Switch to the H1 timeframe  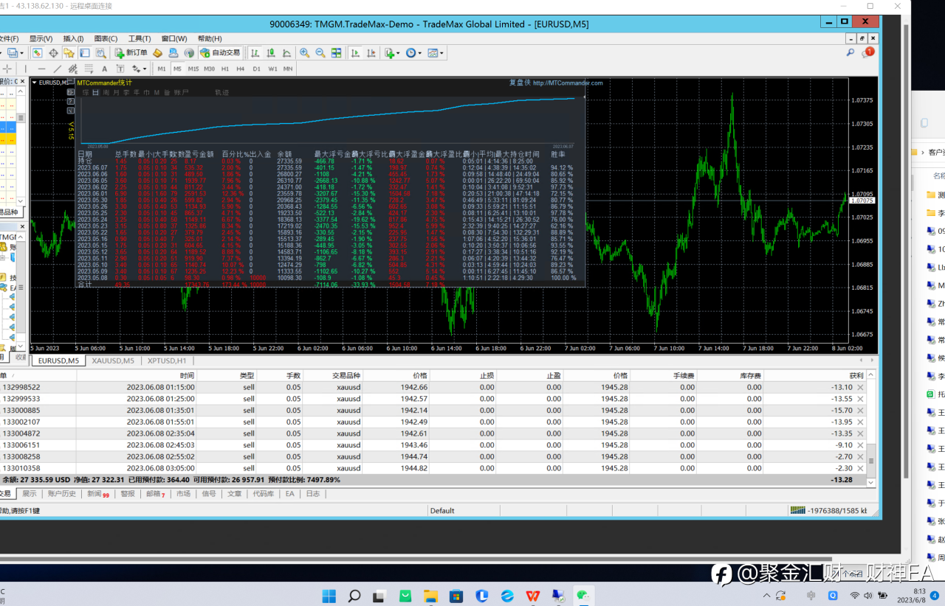point(225,69)
